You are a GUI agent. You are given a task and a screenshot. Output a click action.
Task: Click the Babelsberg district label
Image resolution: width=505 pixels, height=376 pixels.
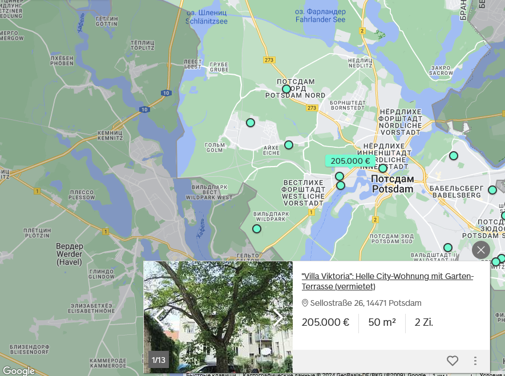[x=456, y=192]
